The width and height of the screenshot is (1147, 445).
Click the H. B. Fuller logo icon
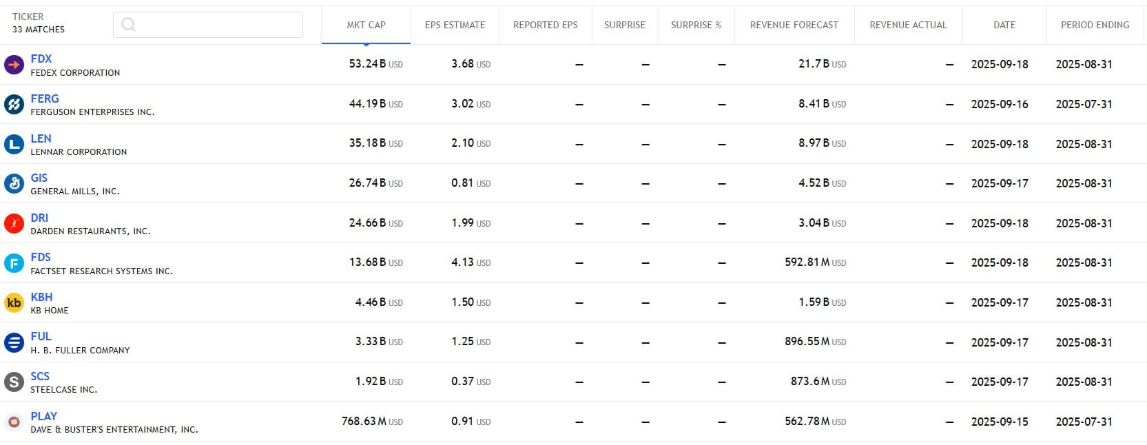[x=14, y=342]
